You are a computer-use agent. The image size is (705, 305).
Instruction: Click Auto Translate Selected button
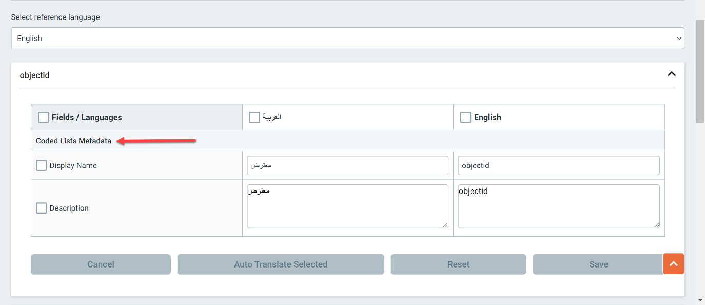coord(281,264)
